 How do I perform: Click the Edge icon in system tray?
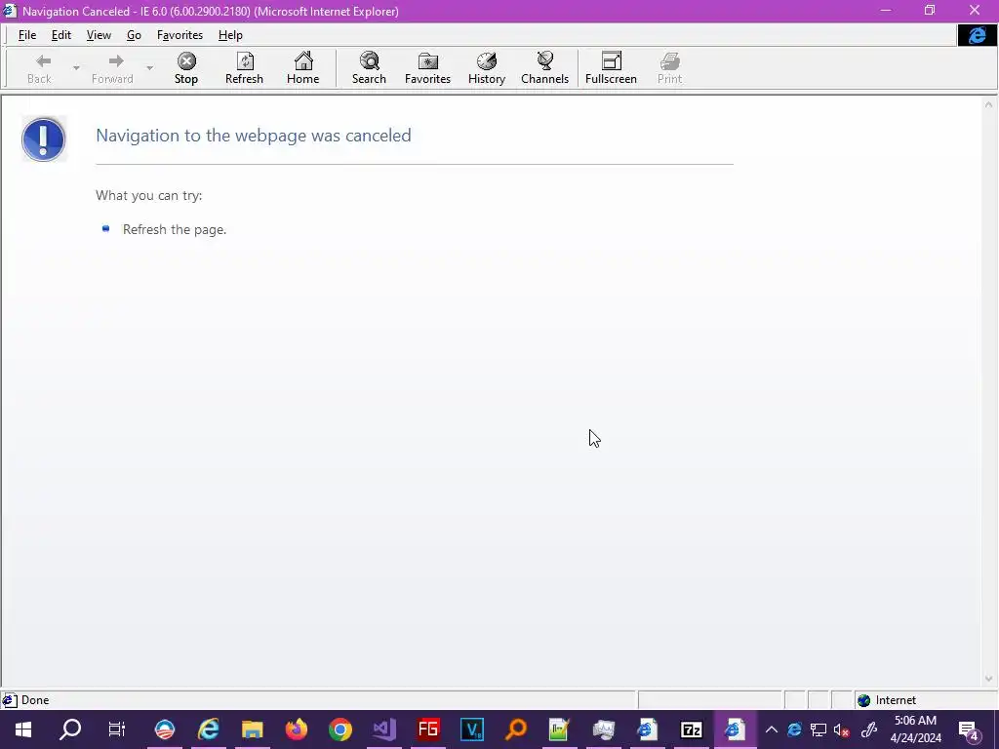coord(794,729)
